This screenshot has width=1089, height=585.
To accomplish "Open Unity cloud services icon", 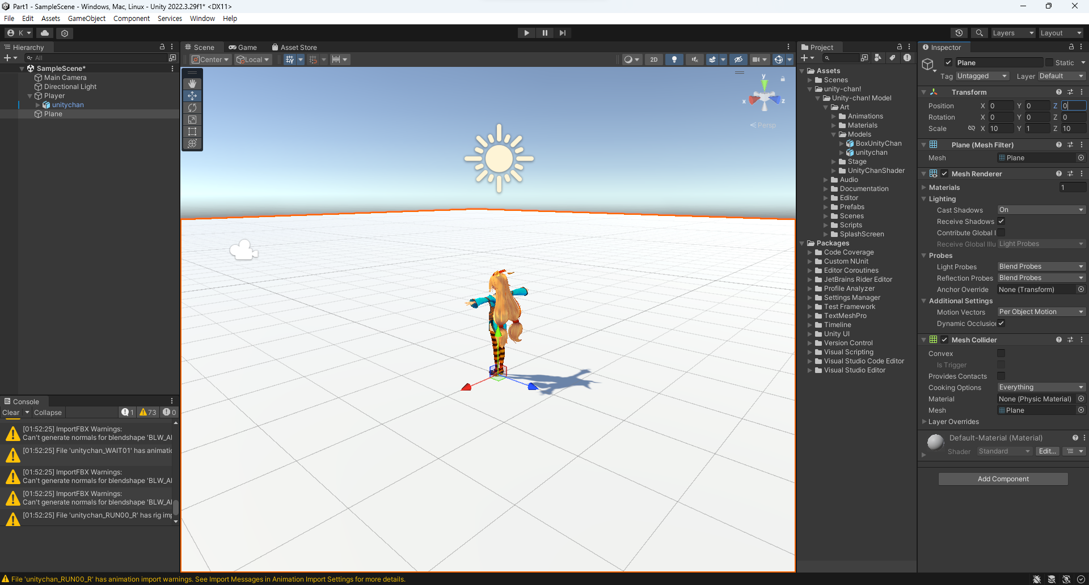I will point(45,33).
